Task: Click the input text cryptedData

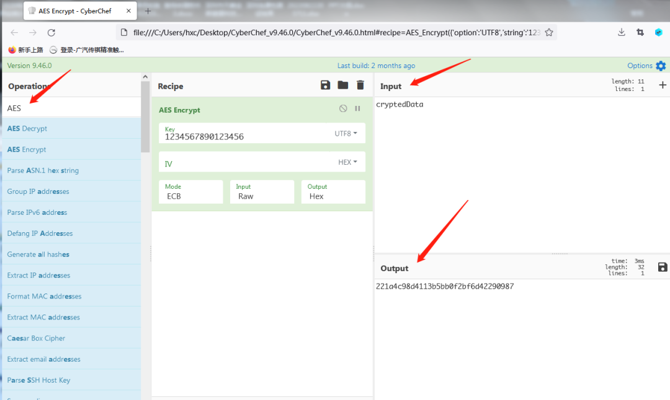Action: pyautogui.click(x=400, y=104)
